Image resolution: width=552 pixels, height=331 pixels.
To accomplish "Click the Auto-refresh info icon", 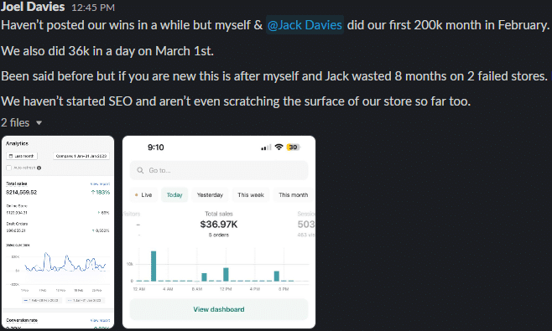I will point(39,168).
